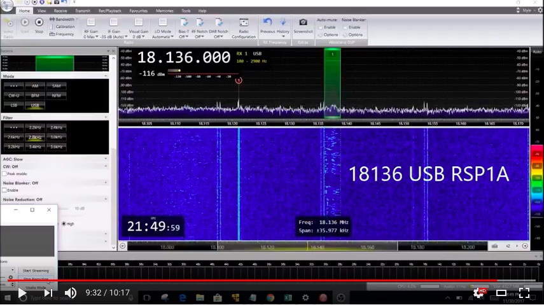Click the Stop receiver icon
Screen dimensions: 544x305
click(x=39, y=22)
